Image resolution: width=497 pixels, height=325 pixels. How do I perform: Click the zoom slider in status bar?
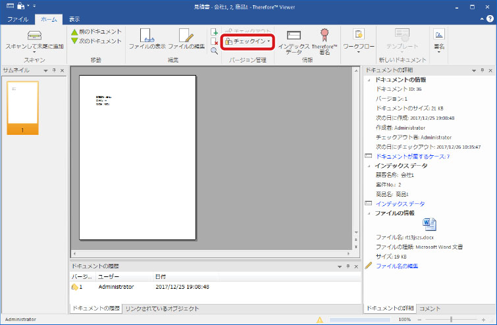[x=451, y=320]
